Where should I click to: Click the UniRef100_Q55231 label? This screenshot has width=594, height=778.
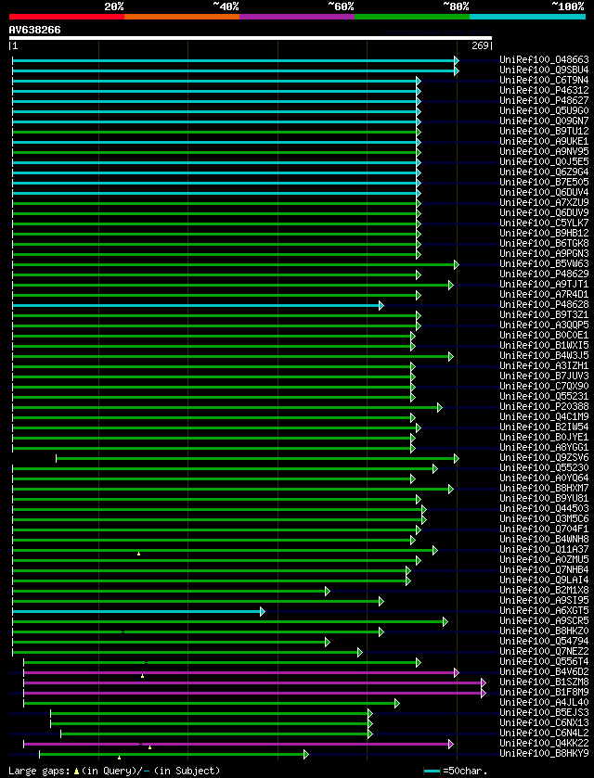[544, 397]
